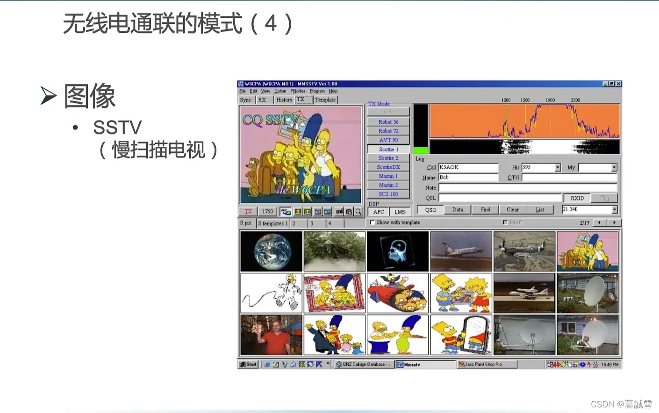
Task: Select Robot 72 TX mode
Action: tap(388, 131)
